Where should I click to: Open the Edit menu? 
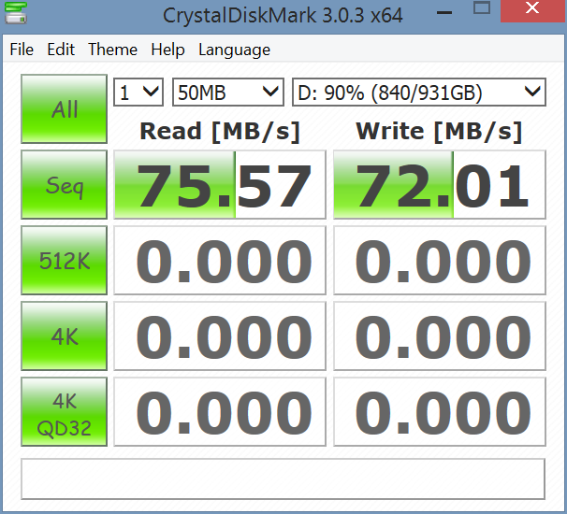pyautogui.click(x=61, y=50)
